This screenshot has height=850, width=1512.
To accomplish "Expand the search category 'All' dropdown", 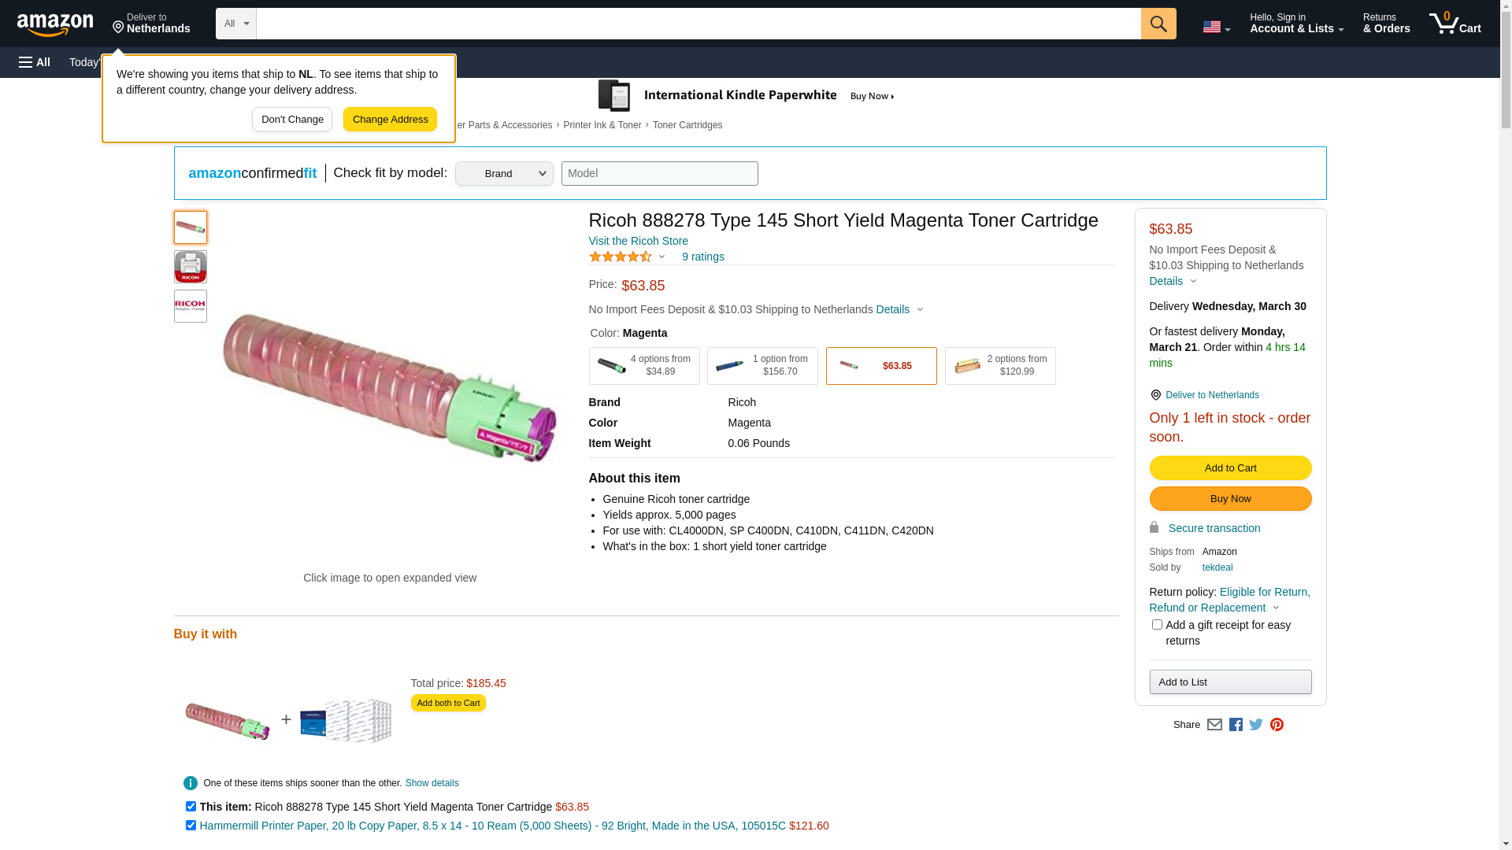I will (x=236, y=24).
